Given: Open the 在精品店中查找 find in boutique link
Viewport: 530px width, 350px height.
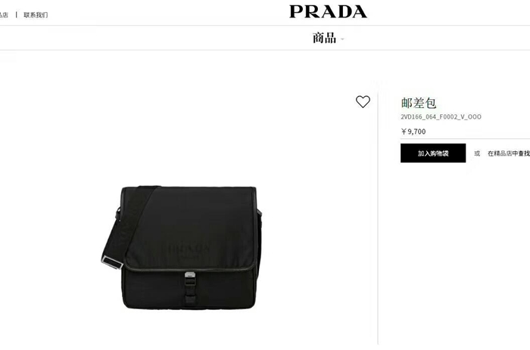Looking at the screenshot, I should point(508,153).
